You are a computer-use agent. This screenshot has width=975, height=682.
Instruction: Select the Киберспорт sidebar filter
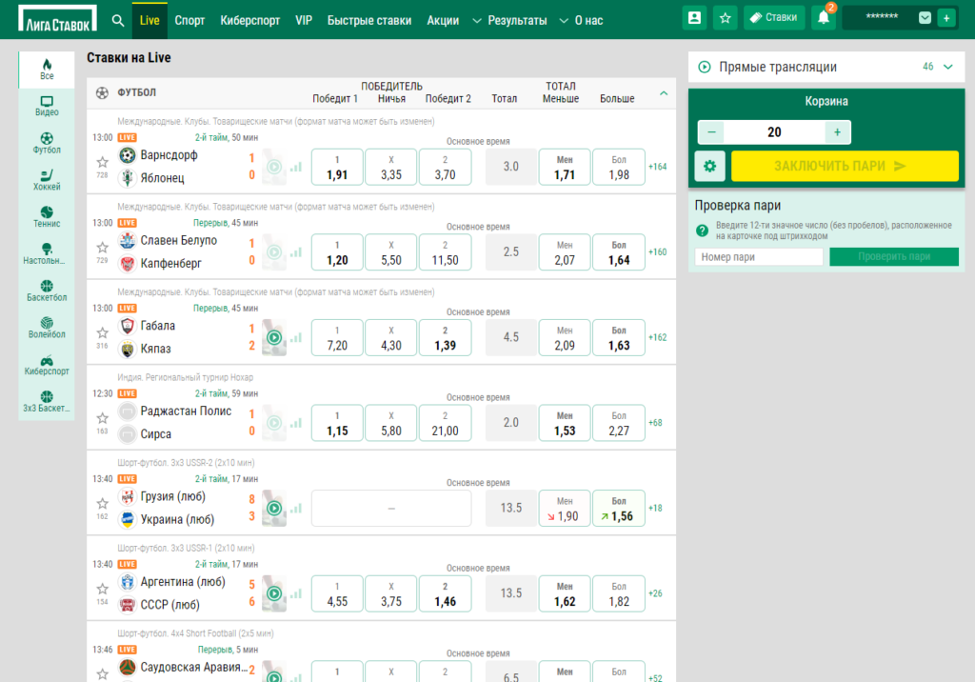(47, 365)
